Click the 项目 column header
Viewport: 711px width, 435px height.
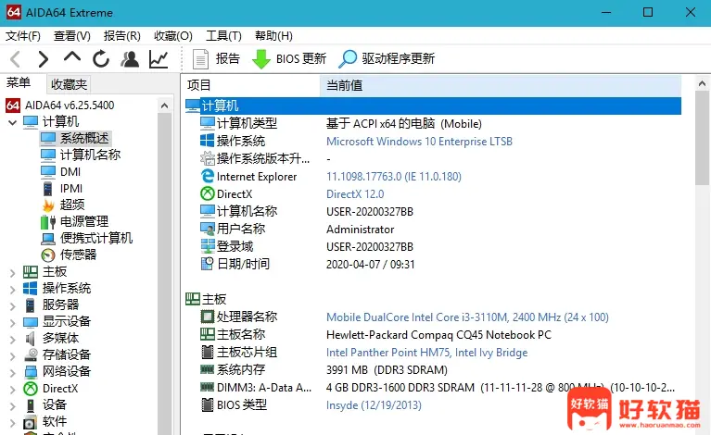coord(251,85)
